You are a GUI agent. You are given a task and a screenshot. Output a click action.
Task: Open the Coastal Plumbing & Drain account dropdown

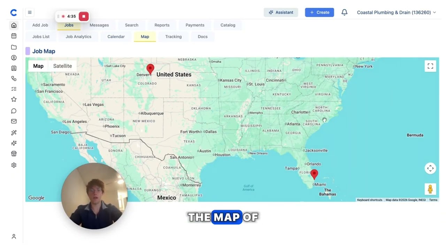coord(396,13)
